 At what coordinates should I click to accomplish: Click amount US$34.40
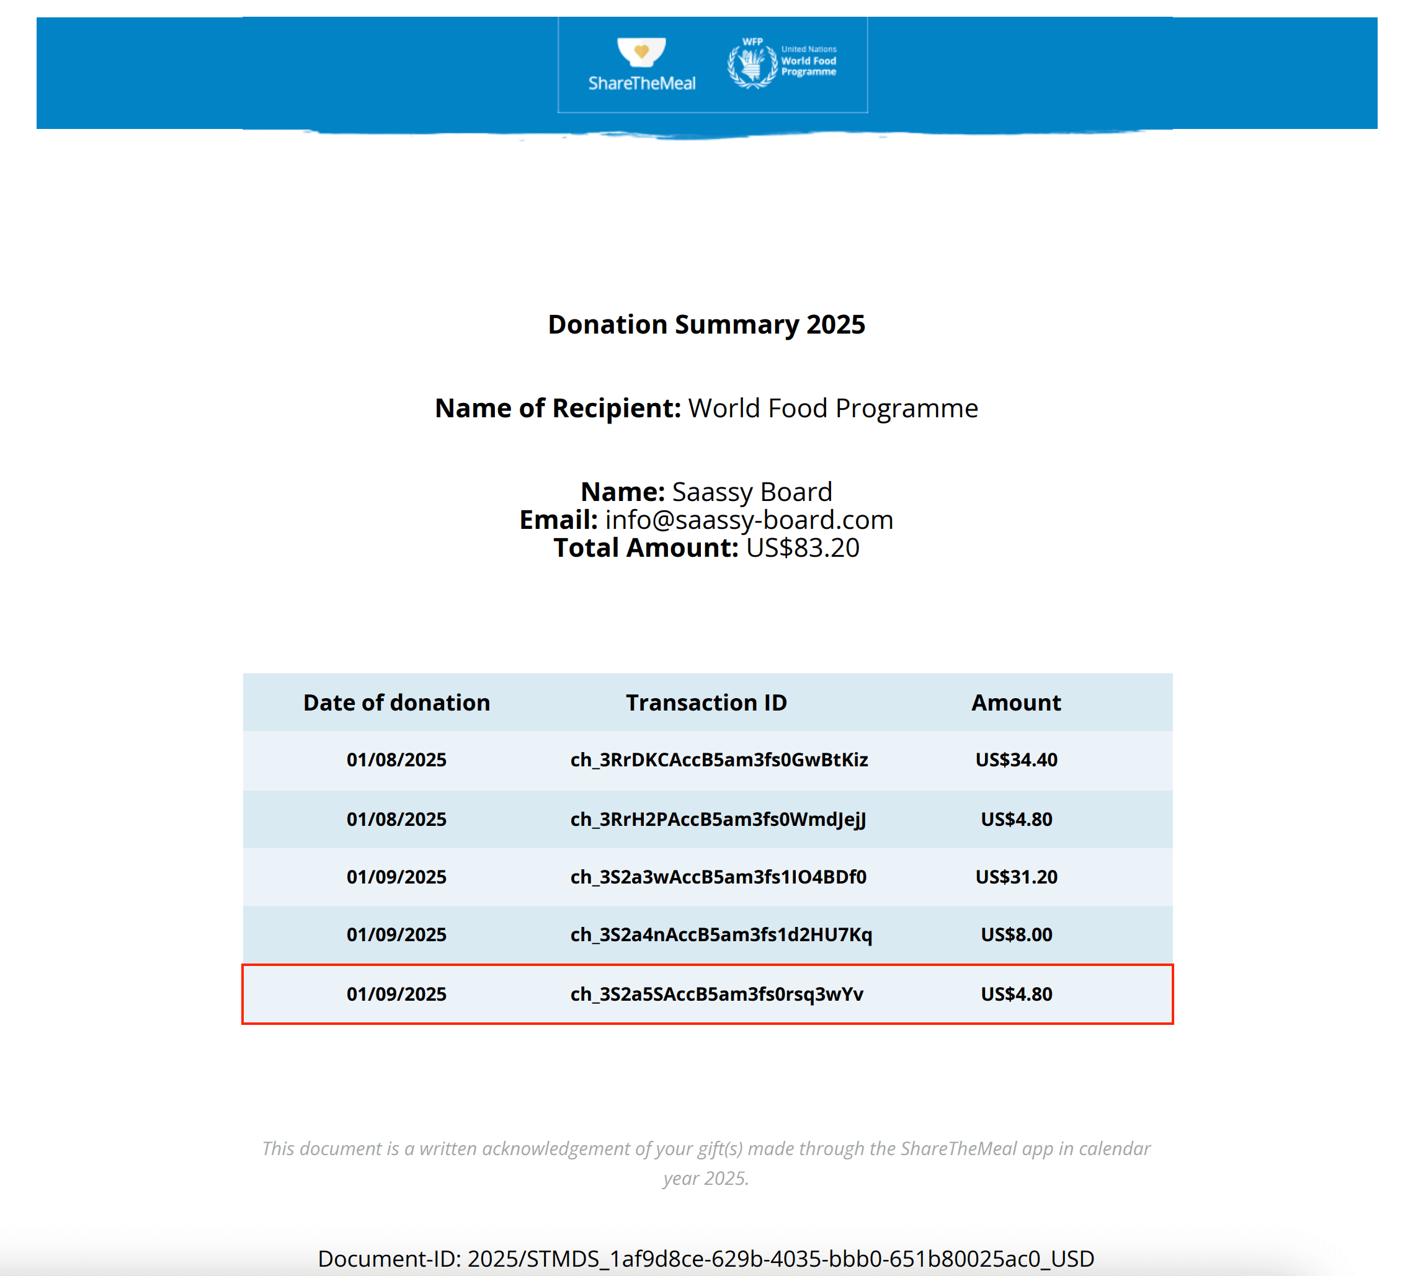tap(1016, 760)
